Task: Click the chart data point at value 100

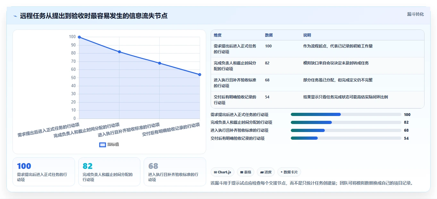Action: click(x=79, y=37)
